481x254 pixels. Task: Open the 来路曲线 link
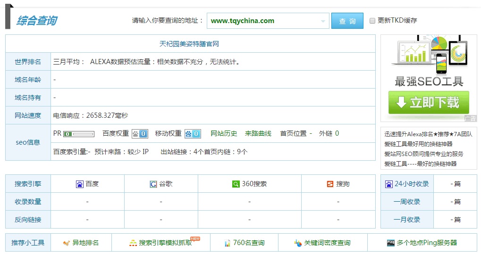tap(258, 133)
